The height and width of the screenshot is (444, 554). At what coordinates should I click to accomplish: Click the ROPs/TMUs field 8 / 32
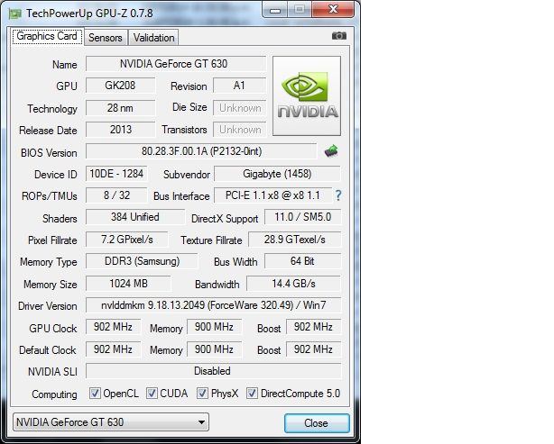point(116,195)
